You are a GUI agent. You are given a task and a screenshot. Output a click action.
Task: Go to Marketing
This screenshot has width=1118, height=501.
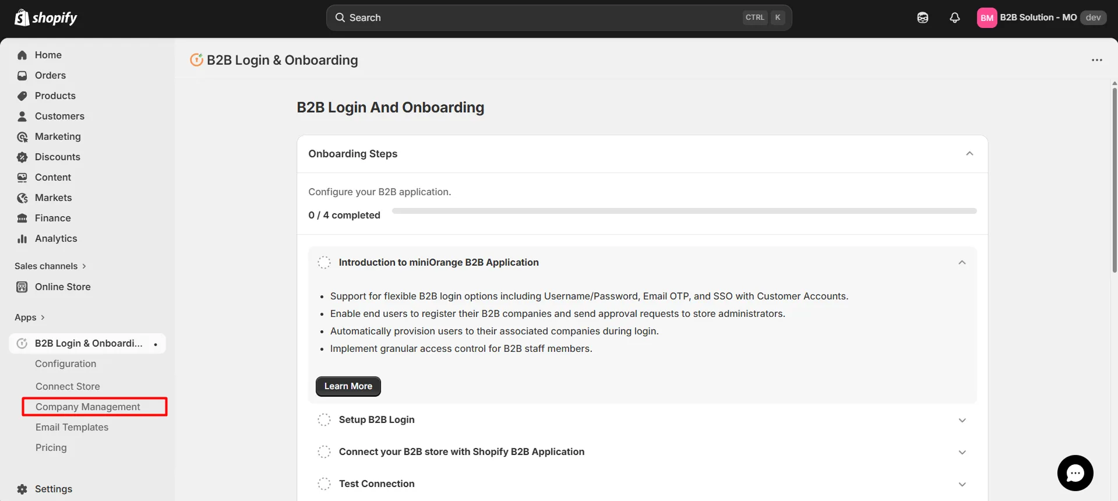coord(58,136)
